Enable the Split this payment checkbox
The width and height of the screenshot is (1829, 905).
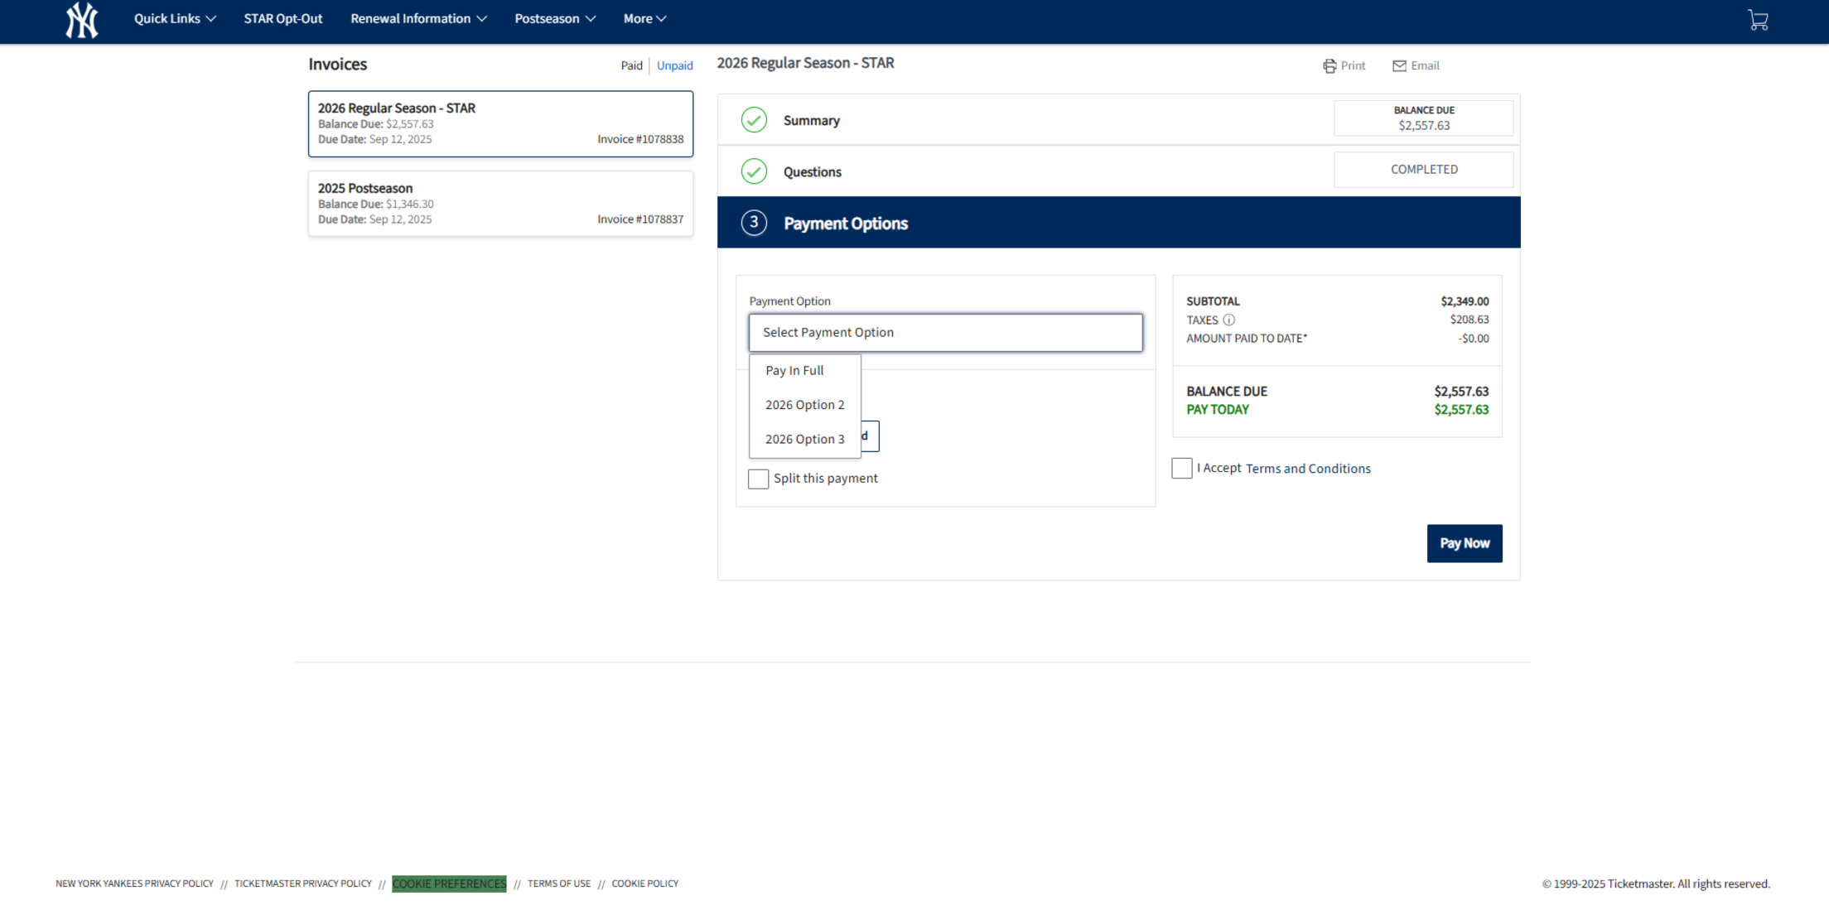pos(758,479)
